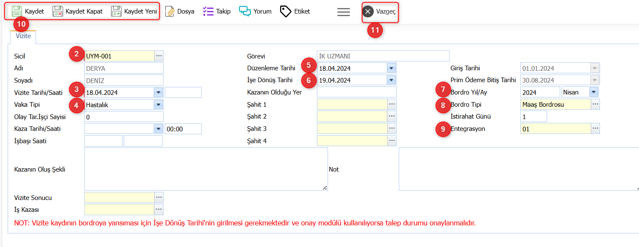The height and width of the screenshot is (247, 639).
Task: Click the first İşbaşı Saati field
Action: tap(104, 141)
